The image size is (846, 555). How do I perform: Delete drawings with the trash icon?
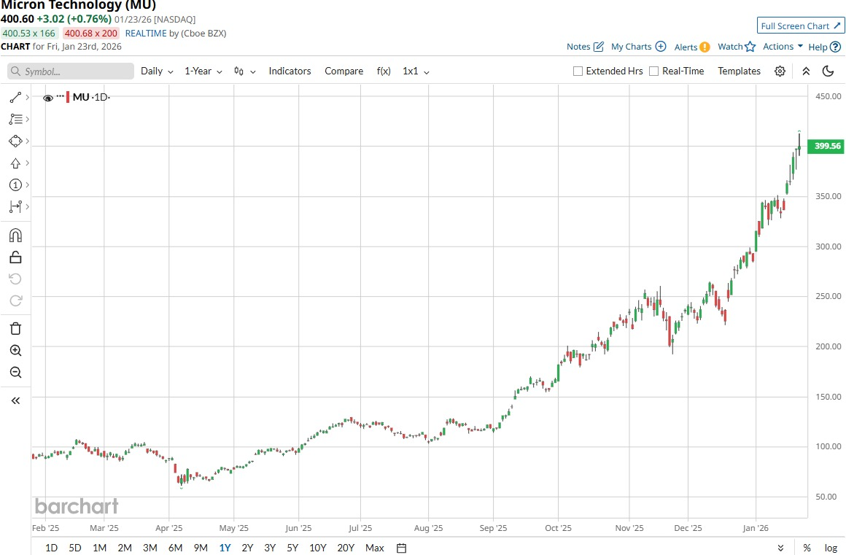click(15, 328)
